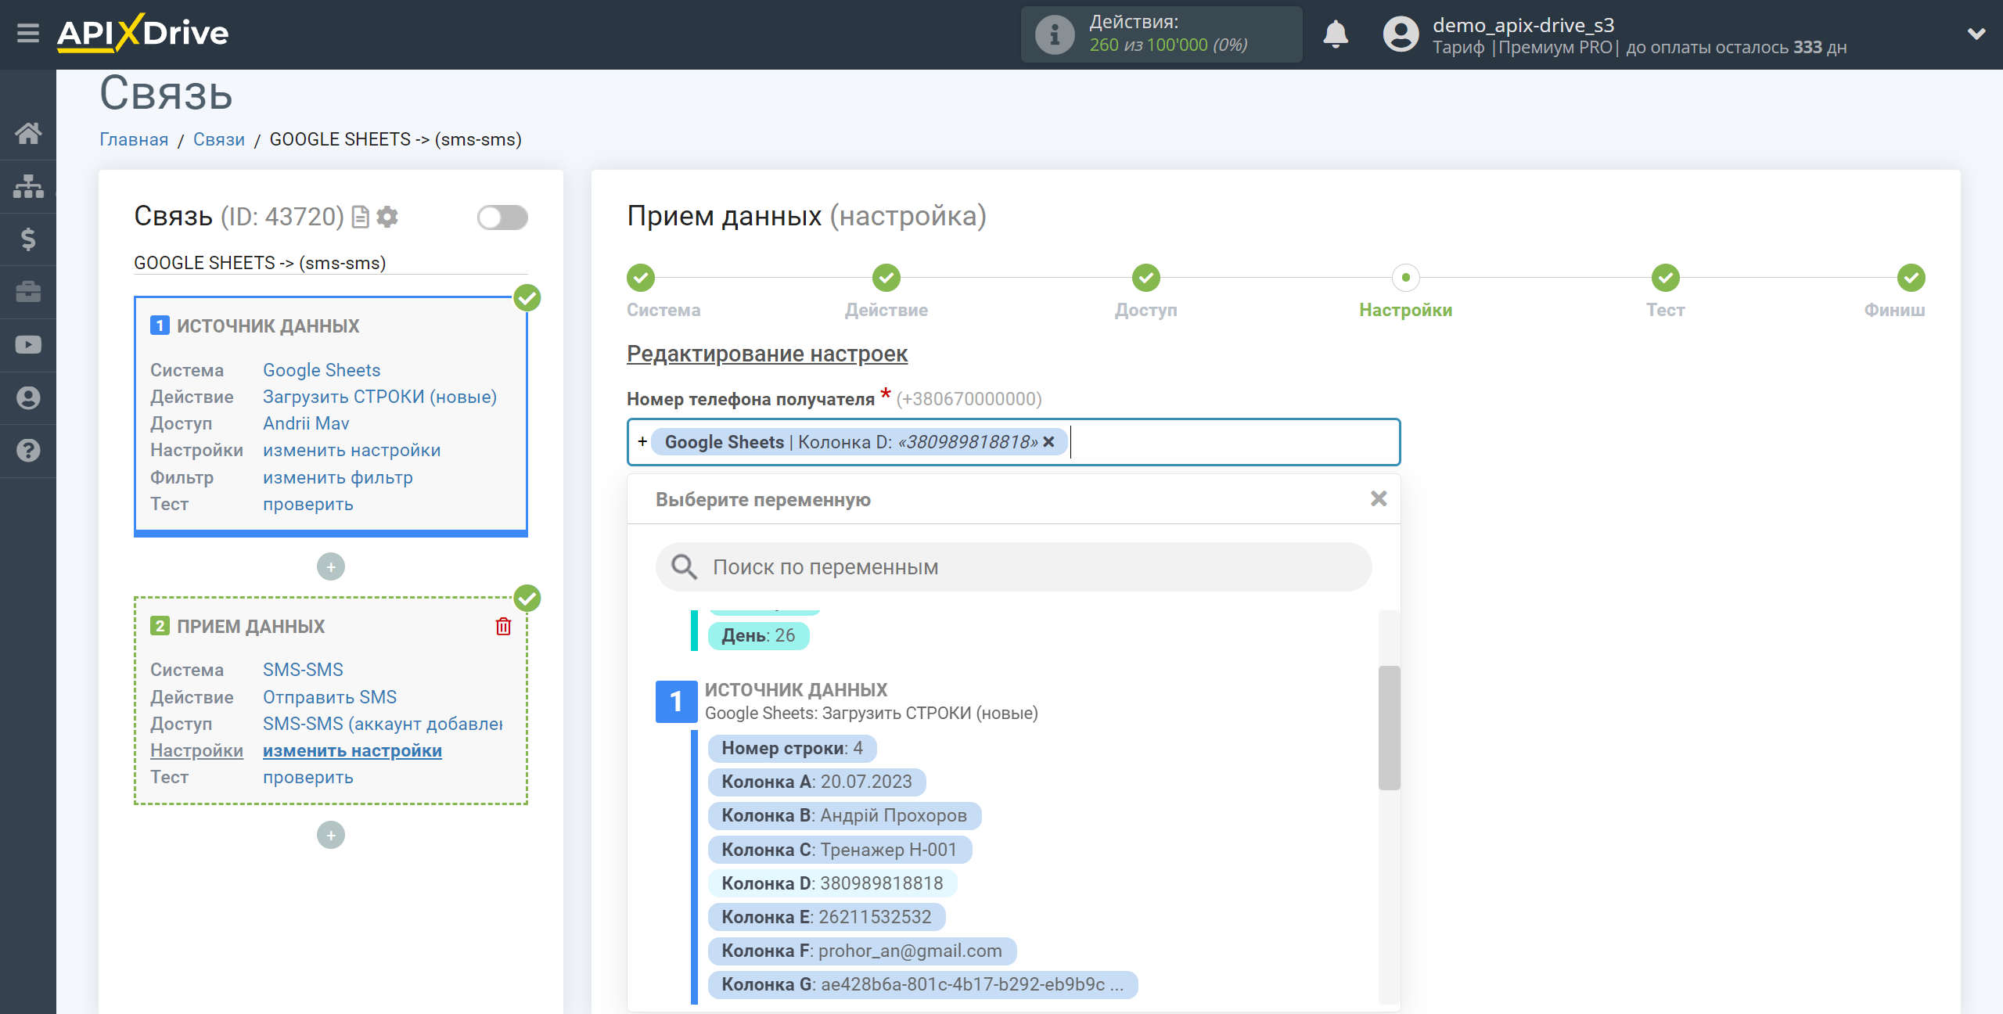Click the Поиск по переменным search field
This screenshot has width=2003, height=1014.
tap(1013, 566)
